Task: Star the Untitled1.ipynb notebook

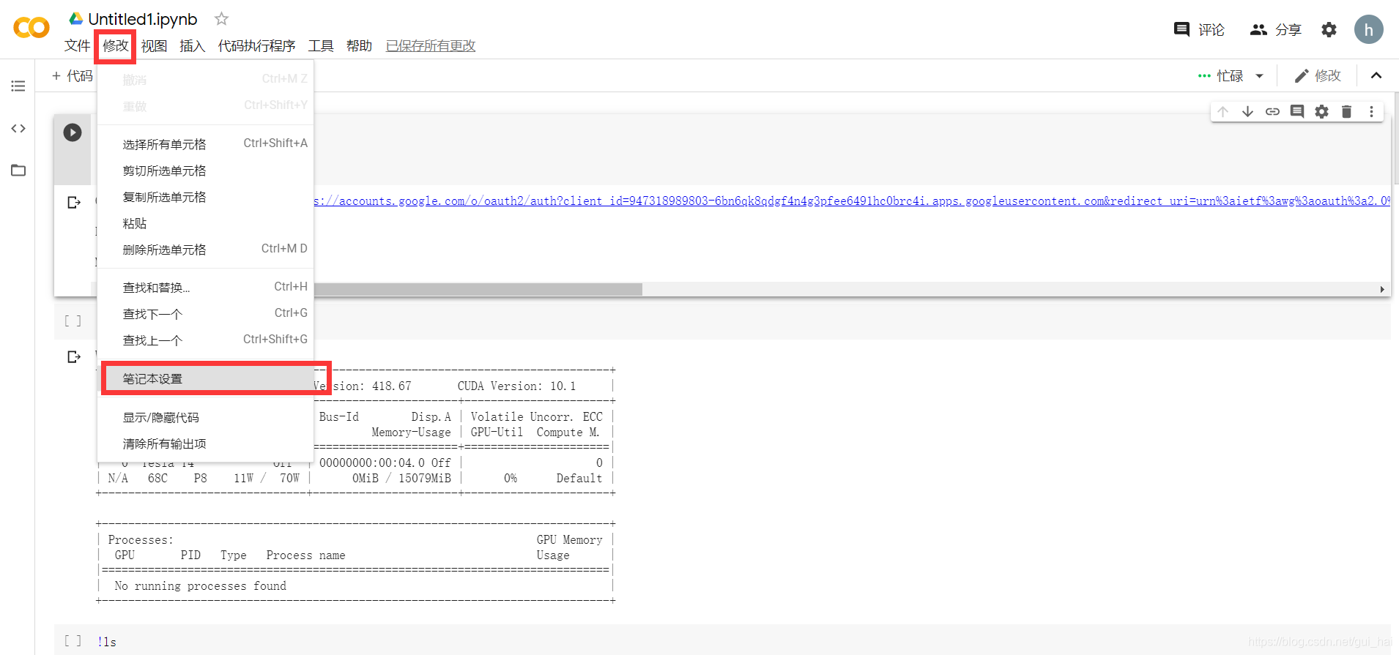Action: (221, 18)
